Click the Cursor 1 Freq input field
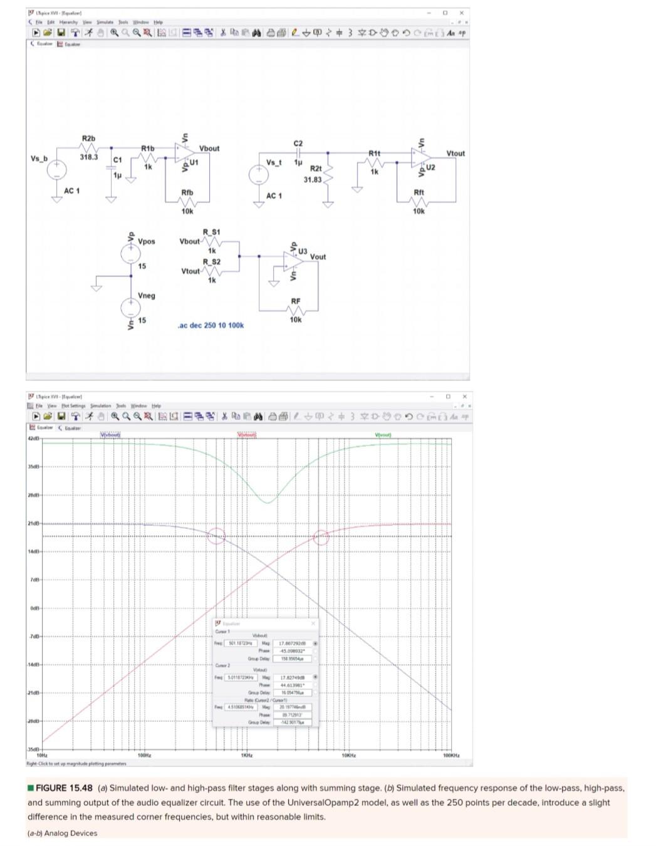 point(241,644)
